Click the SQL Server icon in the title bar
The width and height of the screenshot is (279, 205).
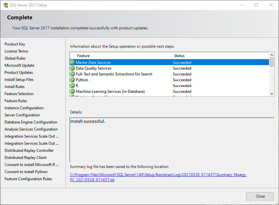[x=5, y=5]
